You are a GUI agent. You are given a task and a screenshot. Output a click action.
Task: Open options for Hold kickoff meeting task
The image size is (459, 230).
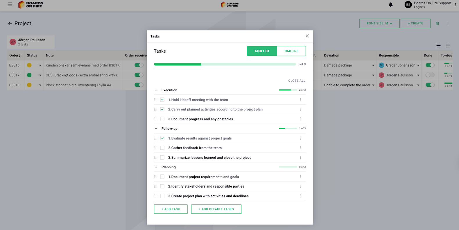pos(300,100)
